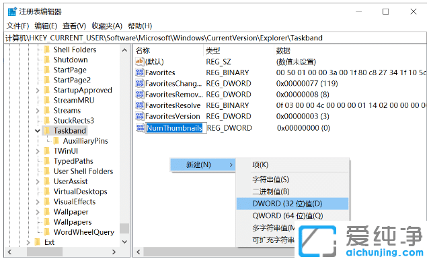The image size is (429, 261).
Task: Click the tree pane scroll up arrow
Action: 124,50
